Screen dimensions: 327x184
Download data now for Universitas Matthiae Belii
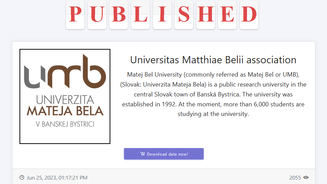[x=164, y=154]
